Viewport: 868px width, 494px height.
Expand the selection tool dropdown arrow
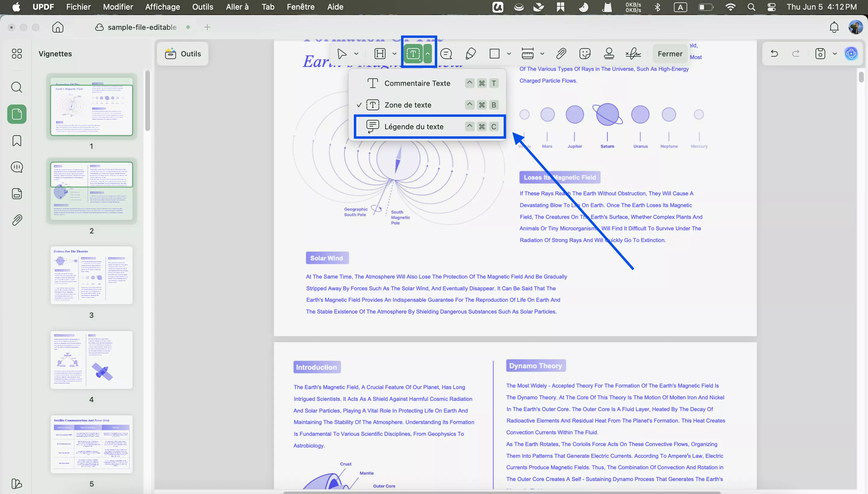356,54
